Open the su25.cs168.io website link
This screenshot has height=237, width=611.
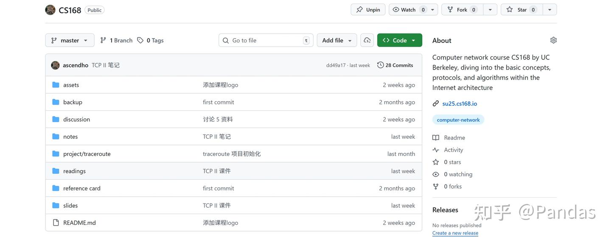[460, 103]
